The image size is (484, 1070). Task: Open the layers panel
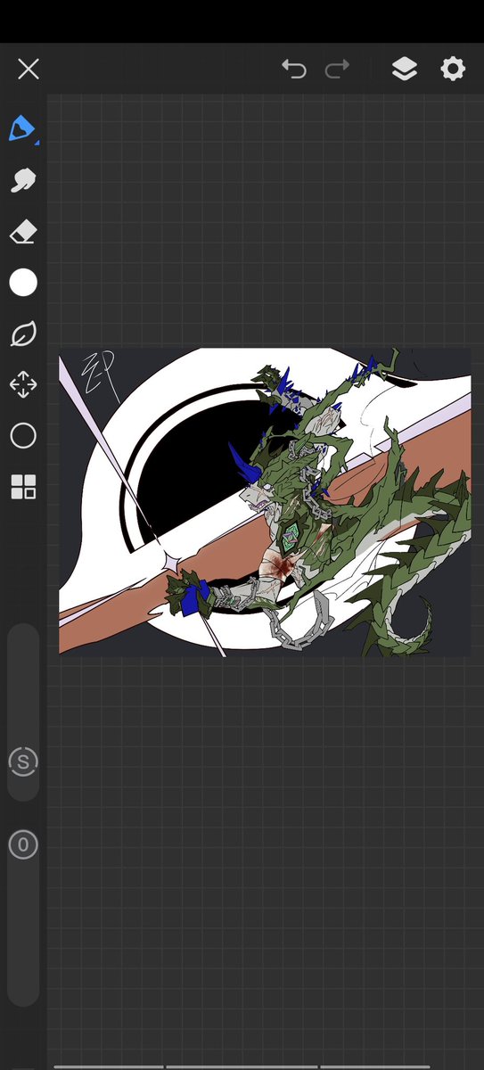coord(405,69)
